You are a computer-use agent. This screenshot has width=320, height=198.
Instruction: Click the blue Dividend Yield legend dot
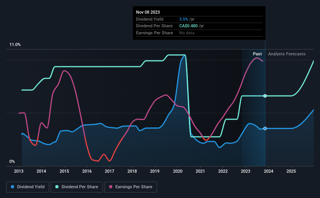[x=12, y=187]
